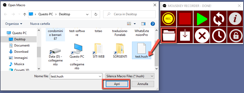Click Nuova cartella in the toolbar

coord(40,24)
